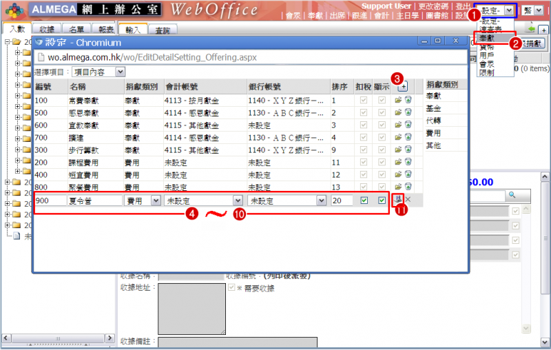Delete row 700 with its trash icon
Image resolution: width=551 pixels, height=350 pixels.
point(408,137)
